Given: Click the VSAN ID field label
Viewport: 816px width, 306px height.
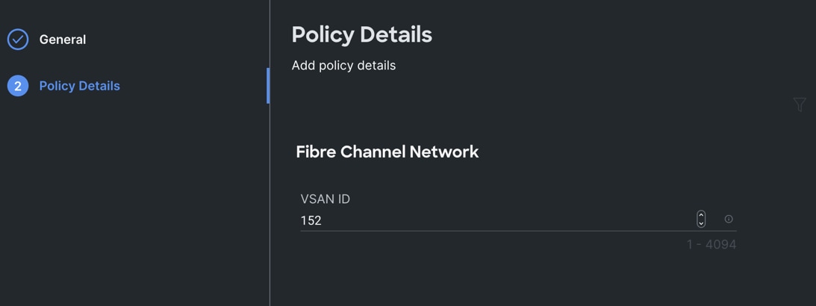Looking at the screenshot, I should [325, 199].
